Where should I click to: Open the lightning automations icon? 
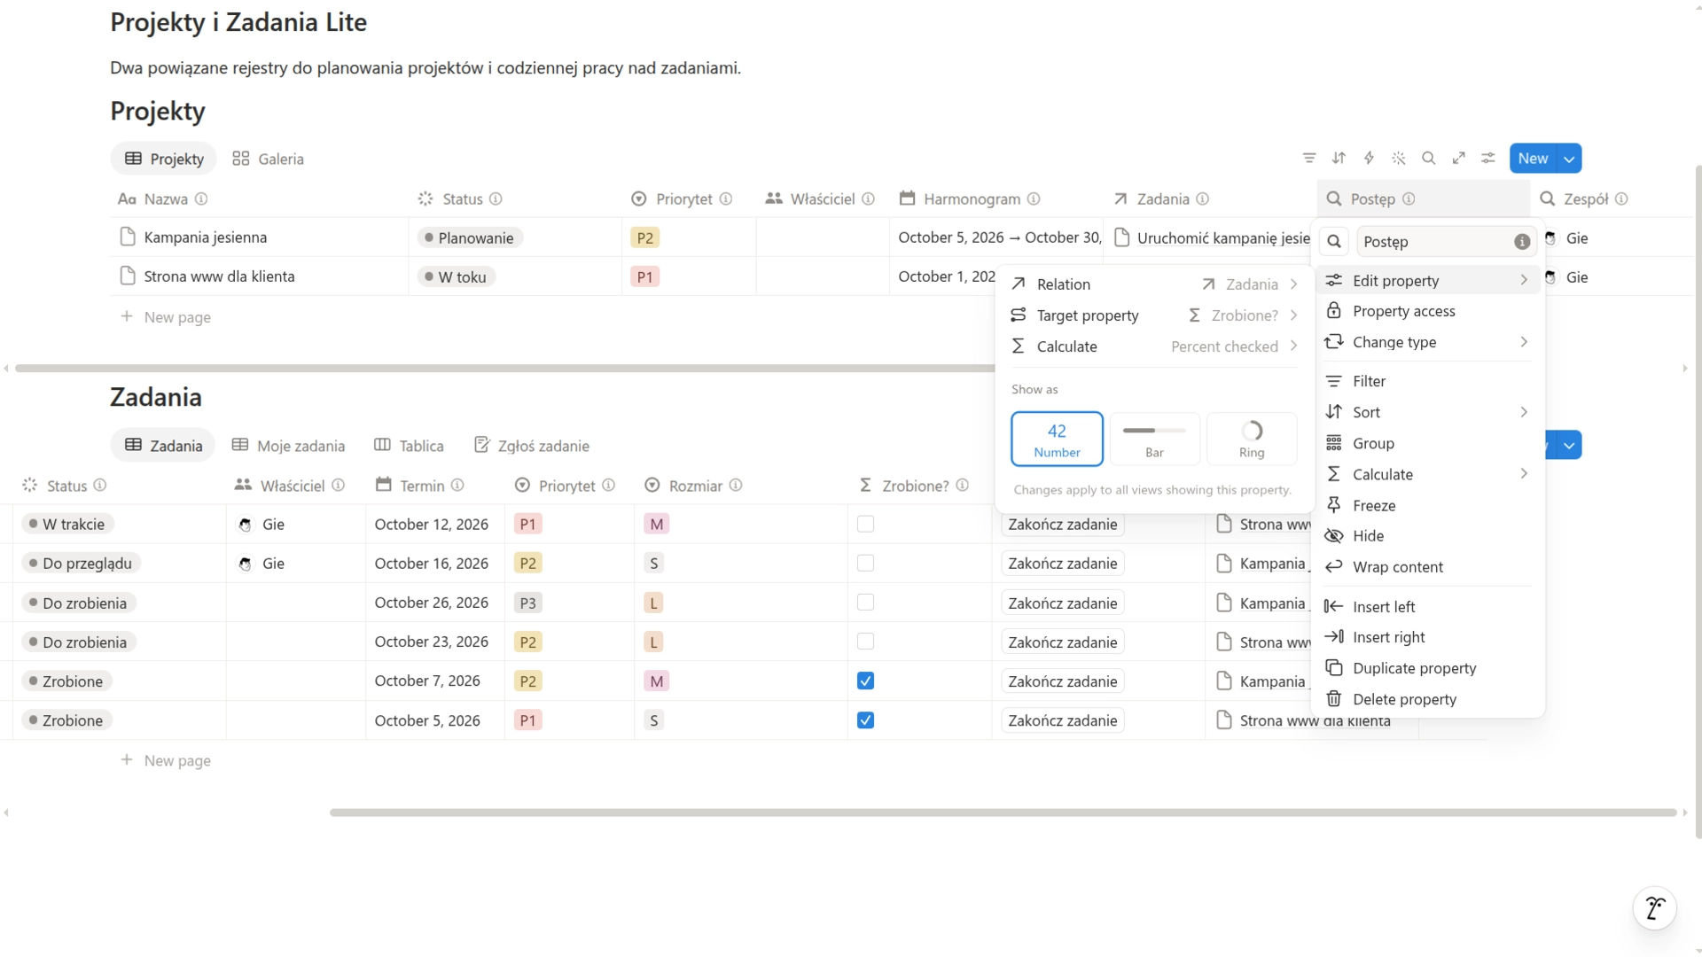[1369, 158]
